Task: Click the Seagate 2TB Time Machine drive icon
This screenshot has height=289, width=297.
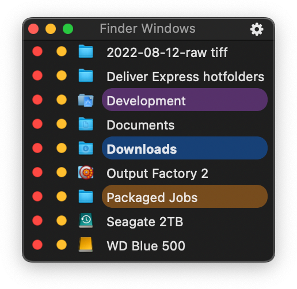Action: tap(86, 220)
